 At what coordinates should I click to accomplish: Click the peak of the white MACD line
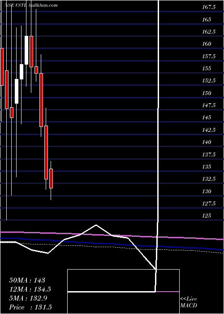96,225
